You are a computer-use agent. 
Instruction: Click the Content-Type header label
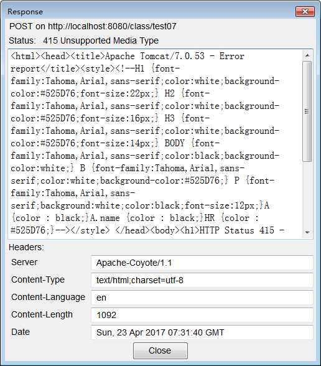click(38, 279)
